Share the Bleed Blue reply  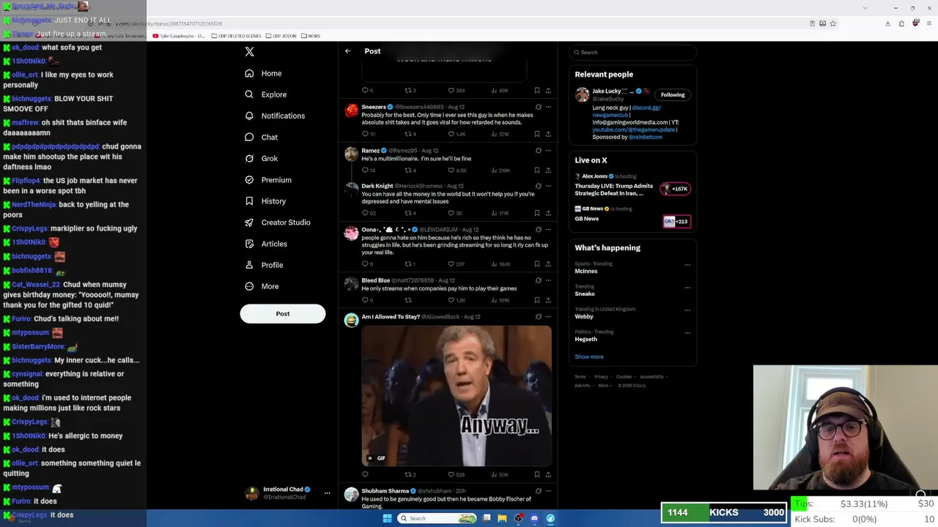[548, 300]
